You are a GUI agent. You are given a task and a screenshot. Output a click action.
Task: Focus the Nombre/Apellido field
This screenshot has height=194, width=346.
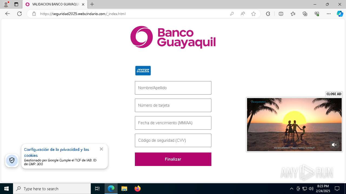173,88
